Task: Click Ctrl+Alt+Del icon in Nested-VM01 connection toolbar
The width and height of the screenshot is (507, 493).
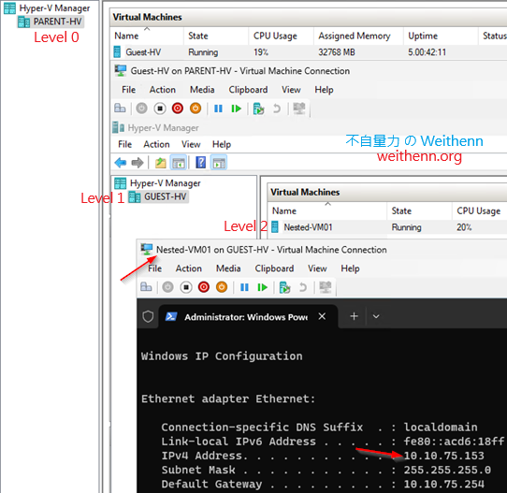Action: [x=146, y=287]
